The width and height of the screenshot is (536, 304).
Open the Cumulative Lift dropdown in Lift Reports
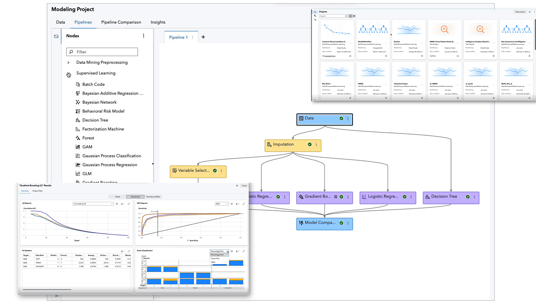click(93, 203)
